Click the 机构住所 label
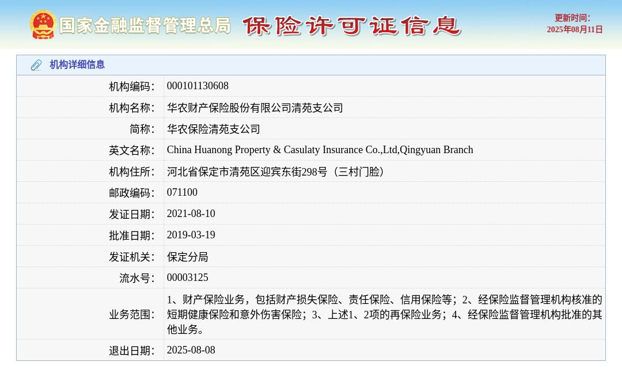Screen dimensions: 622x369 [x=132, y=171]
